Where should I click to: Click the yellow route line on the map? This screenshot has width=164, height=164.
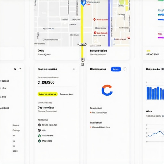pos(82,31)
